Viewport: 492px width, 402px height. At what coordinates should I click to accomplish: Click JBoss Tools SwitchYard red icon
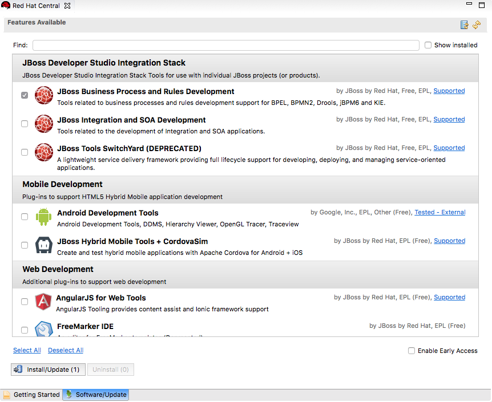pyautogui.click(x=43, y=152)
